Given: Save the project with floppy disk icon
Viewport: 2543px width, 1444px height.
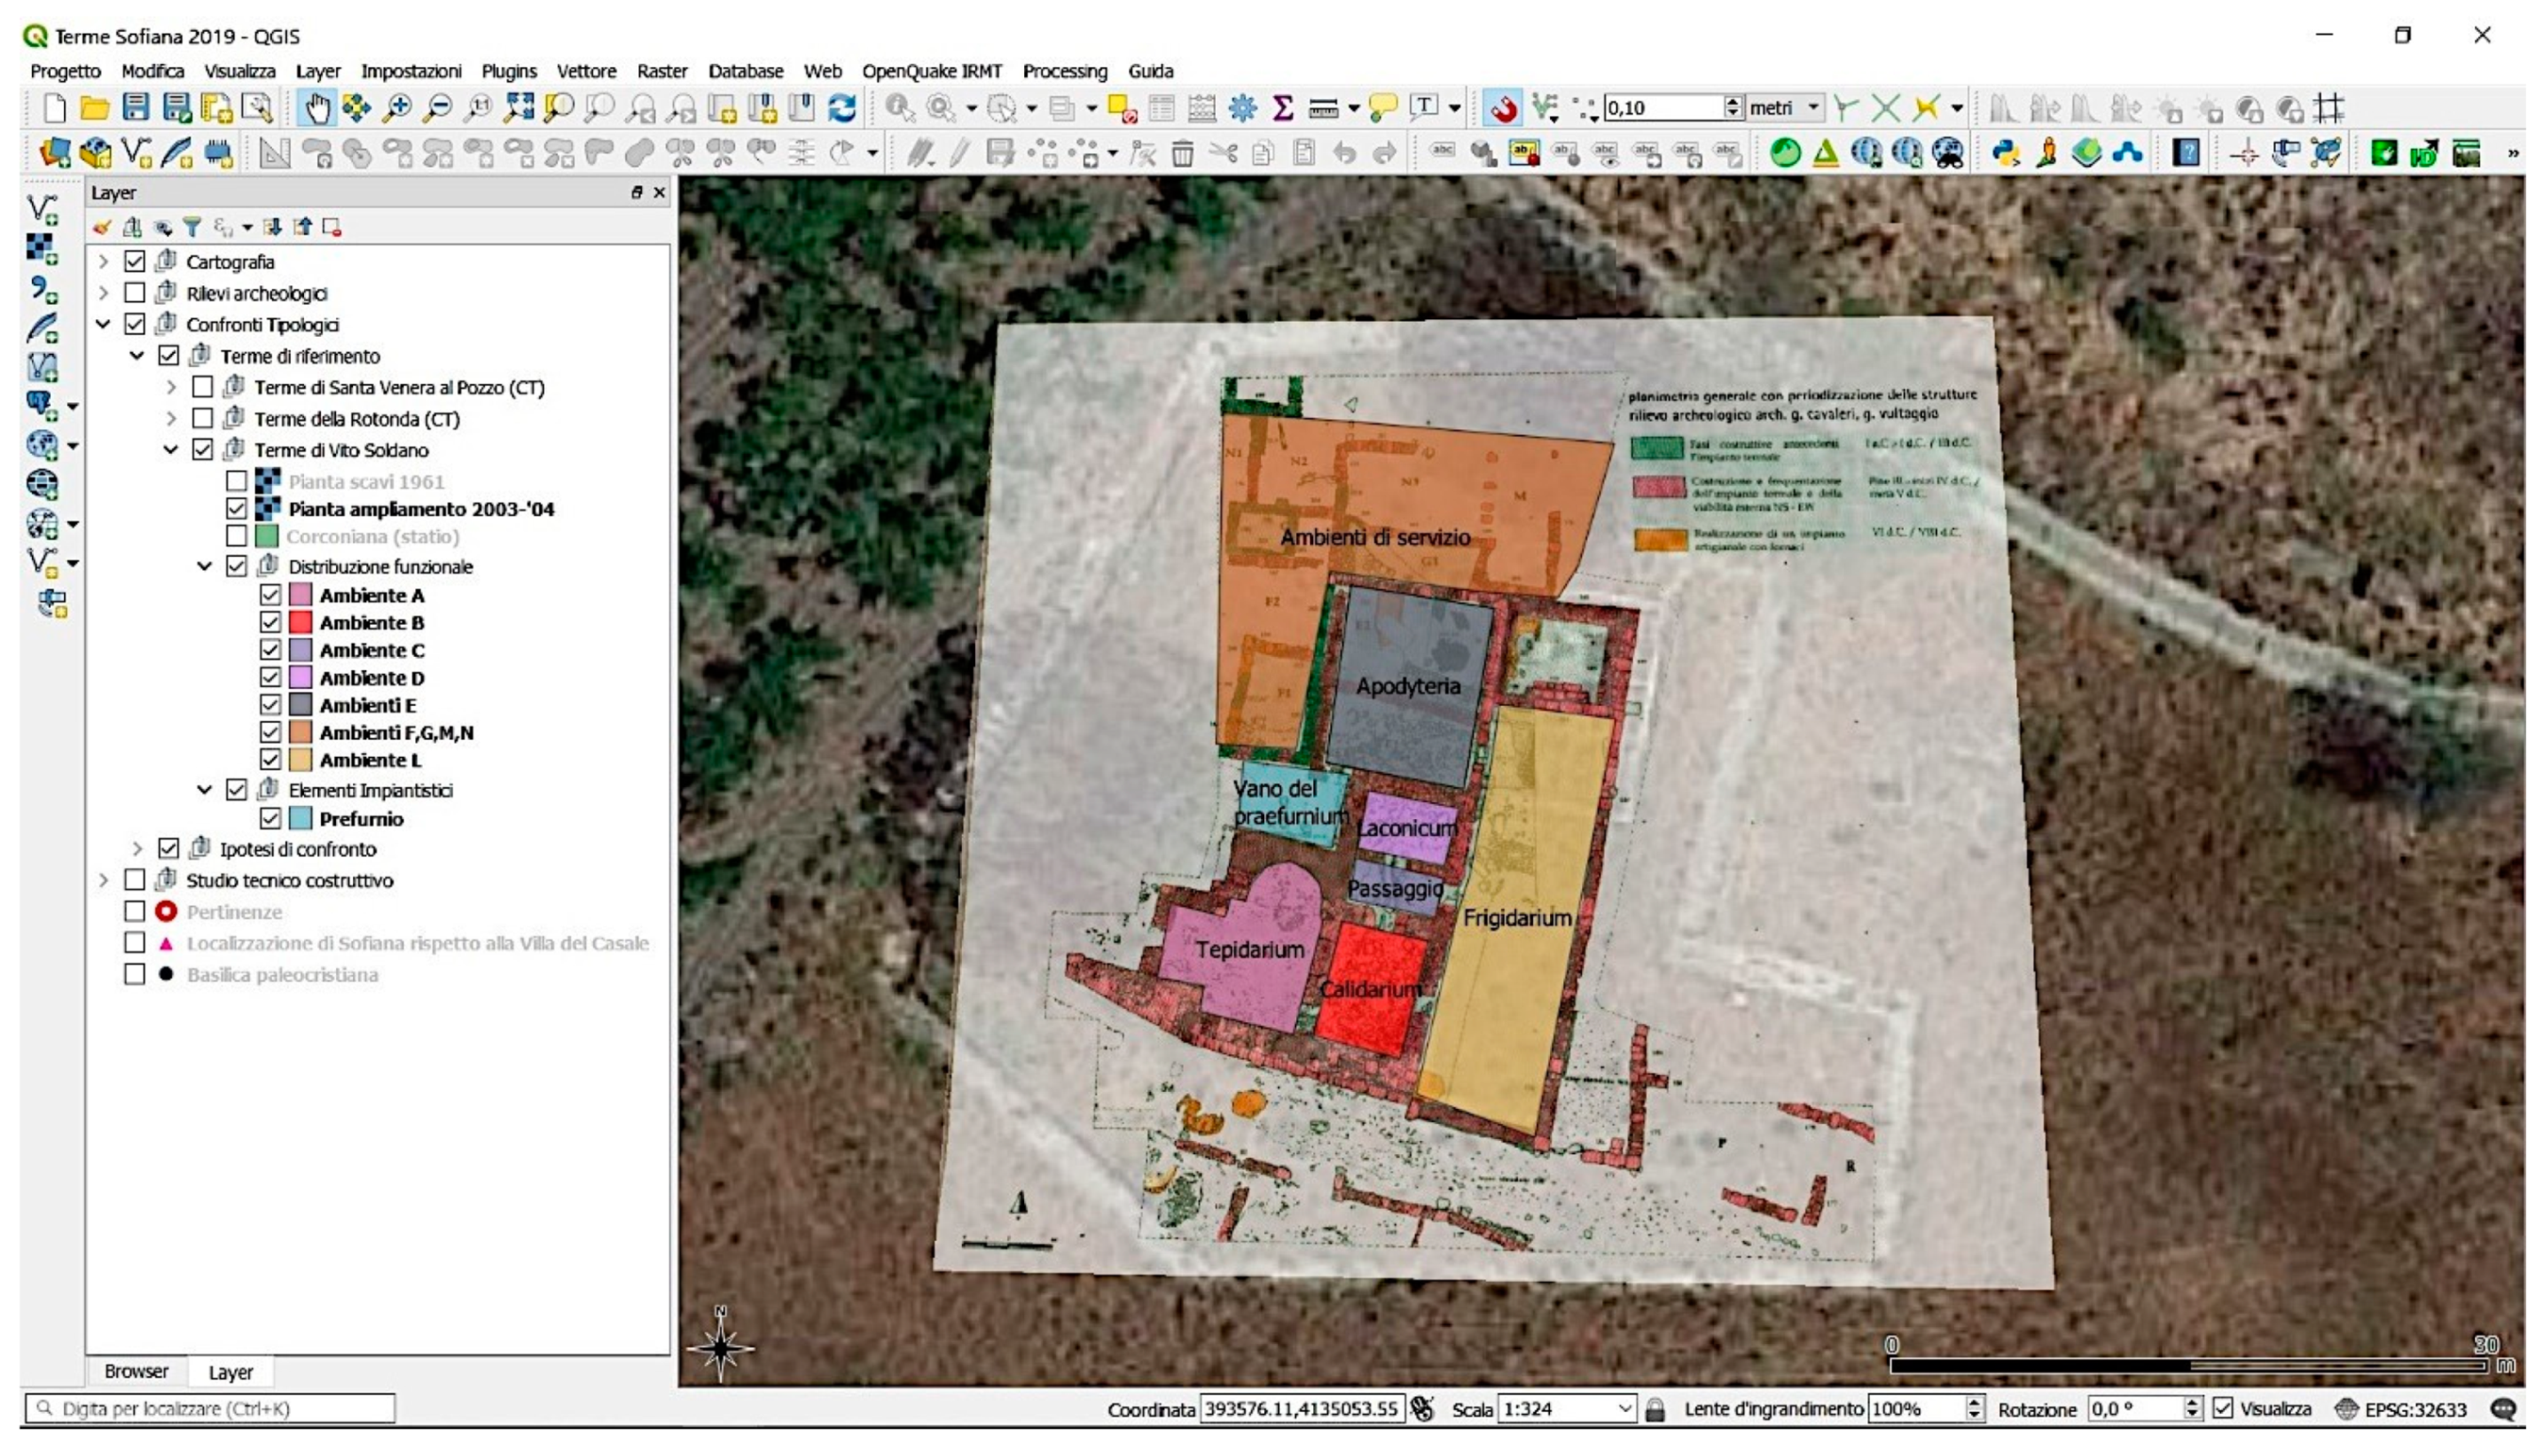Looking at the screenshot, I should point(136,108).
